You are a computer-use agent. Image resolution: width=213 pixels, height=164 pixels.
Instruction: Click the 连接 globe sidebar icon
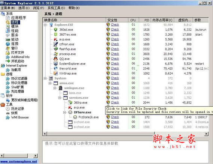[8, 44]
